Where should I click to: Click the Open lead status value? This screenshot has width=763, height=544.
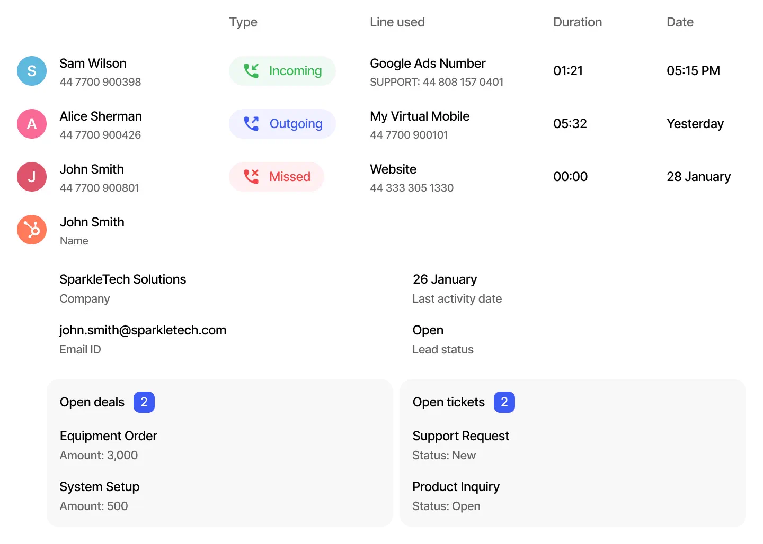428,330
